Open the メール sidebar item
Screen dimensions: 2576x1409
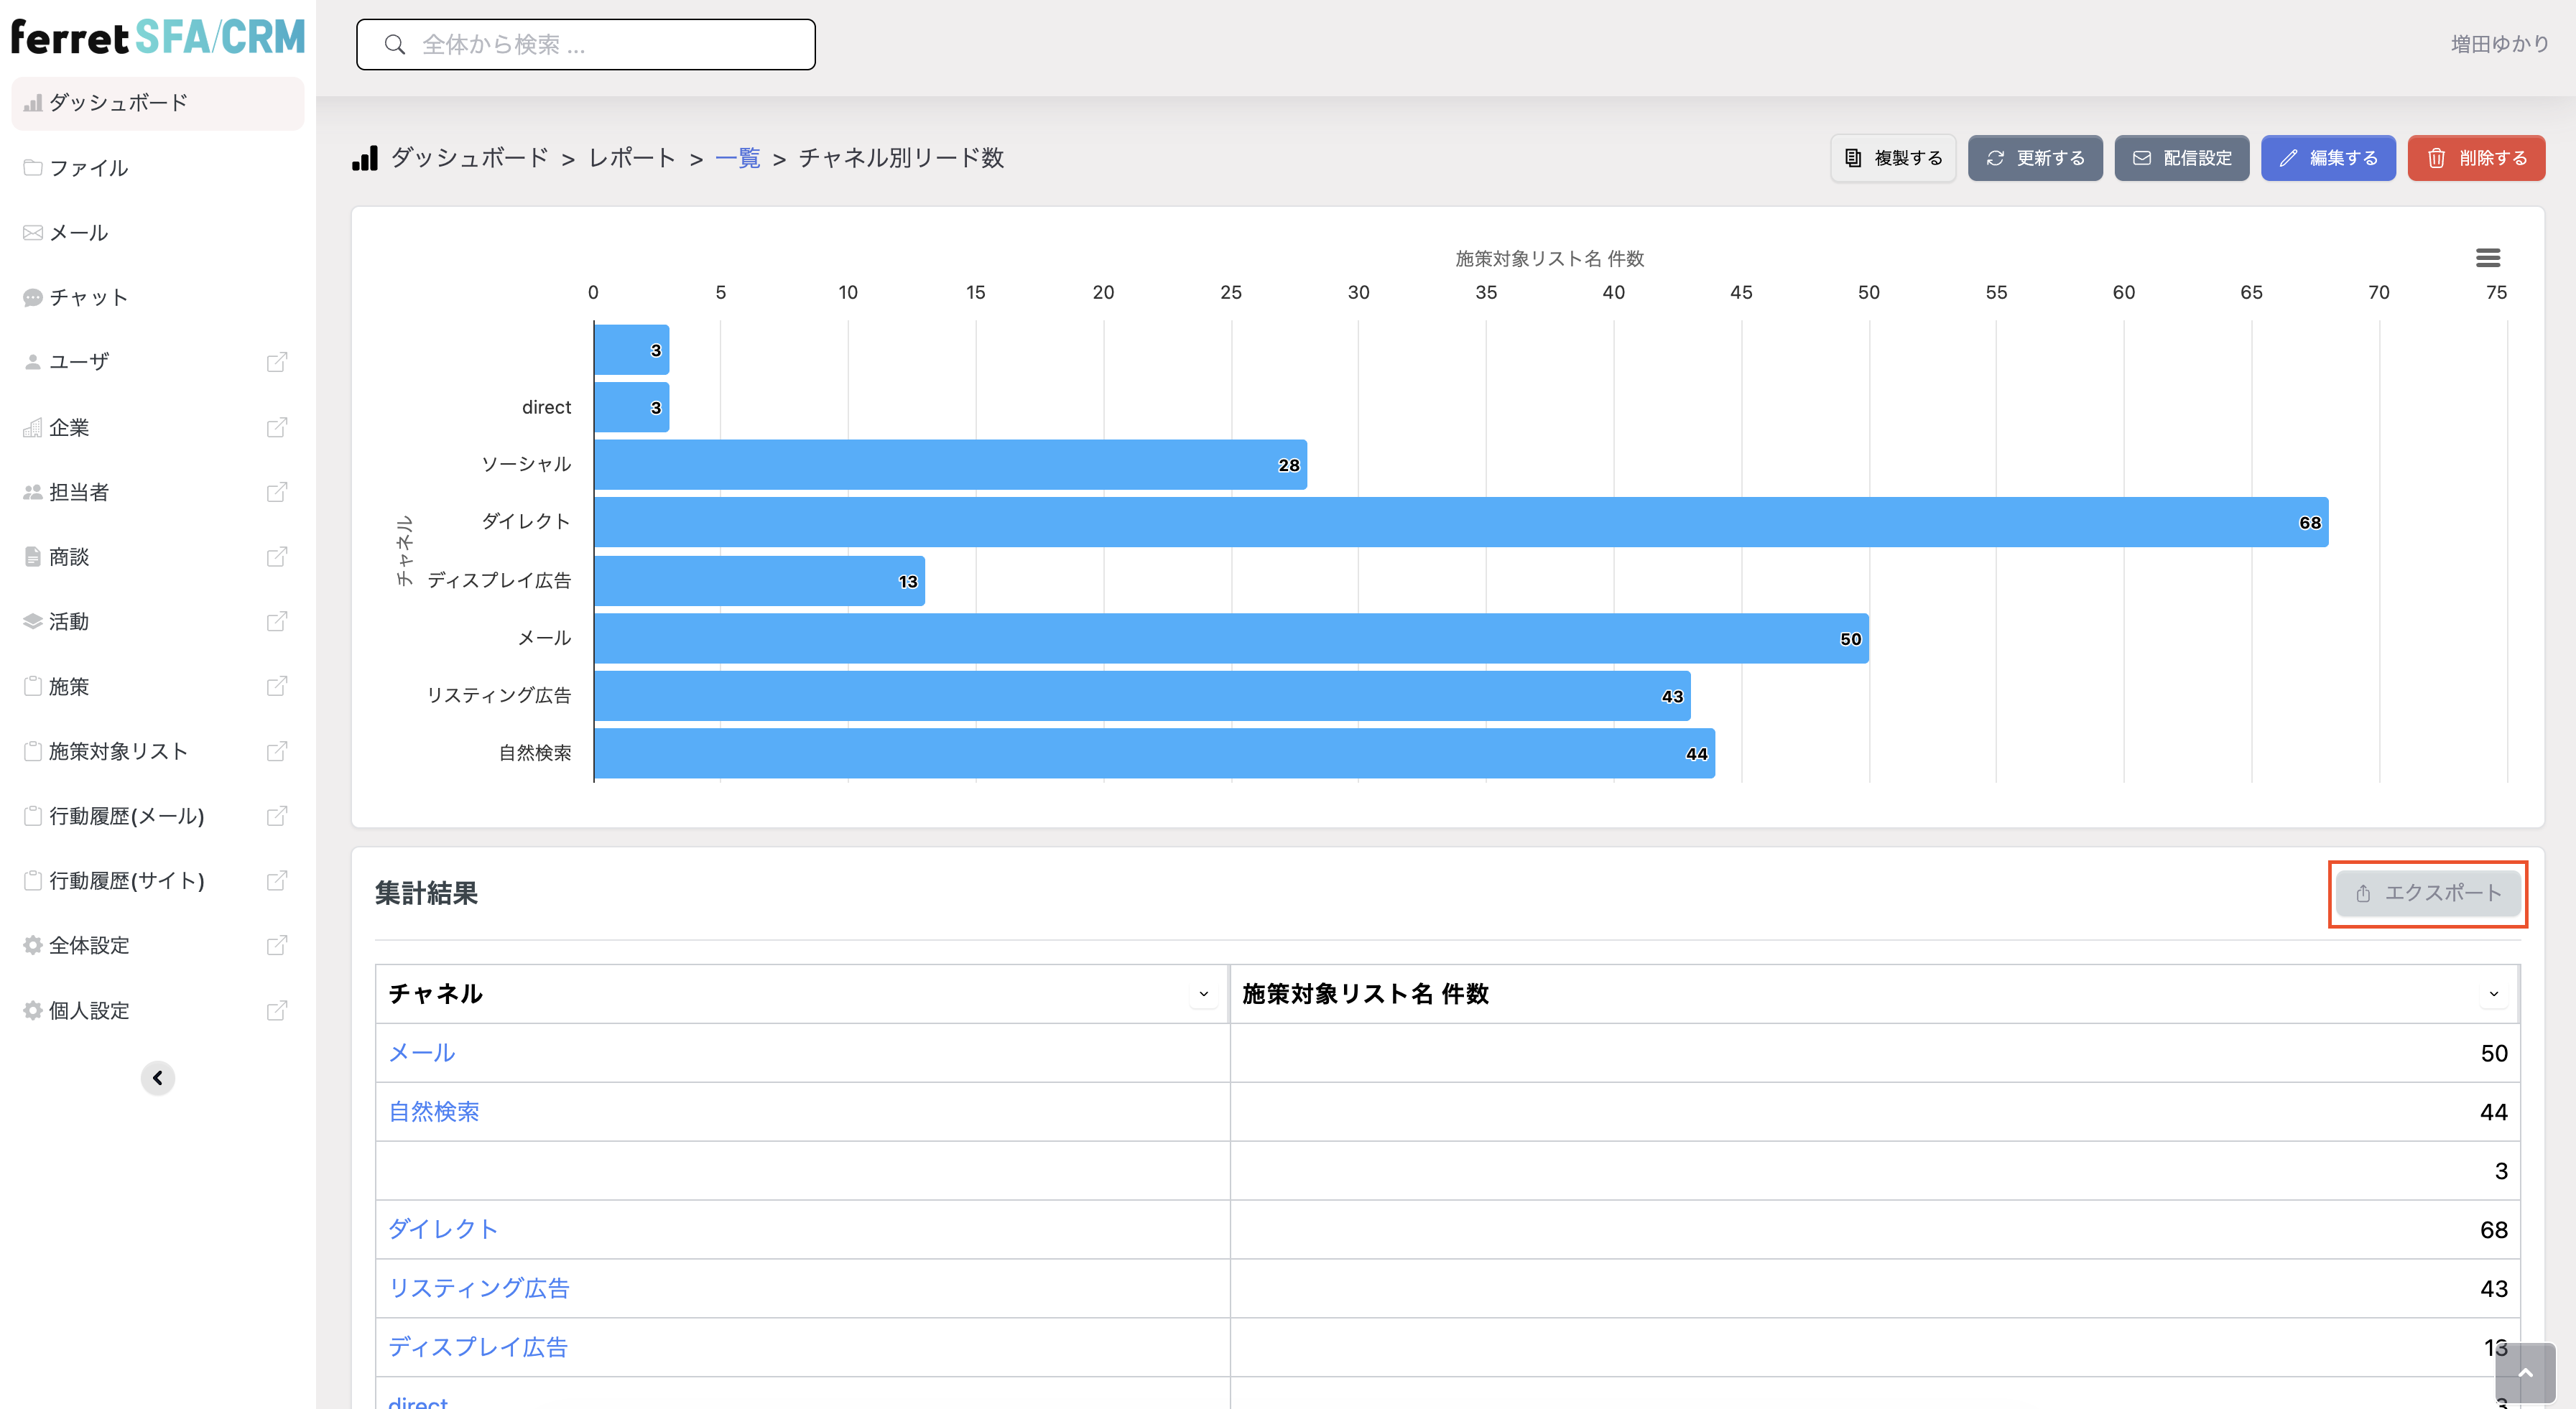[x=158, y=233]
